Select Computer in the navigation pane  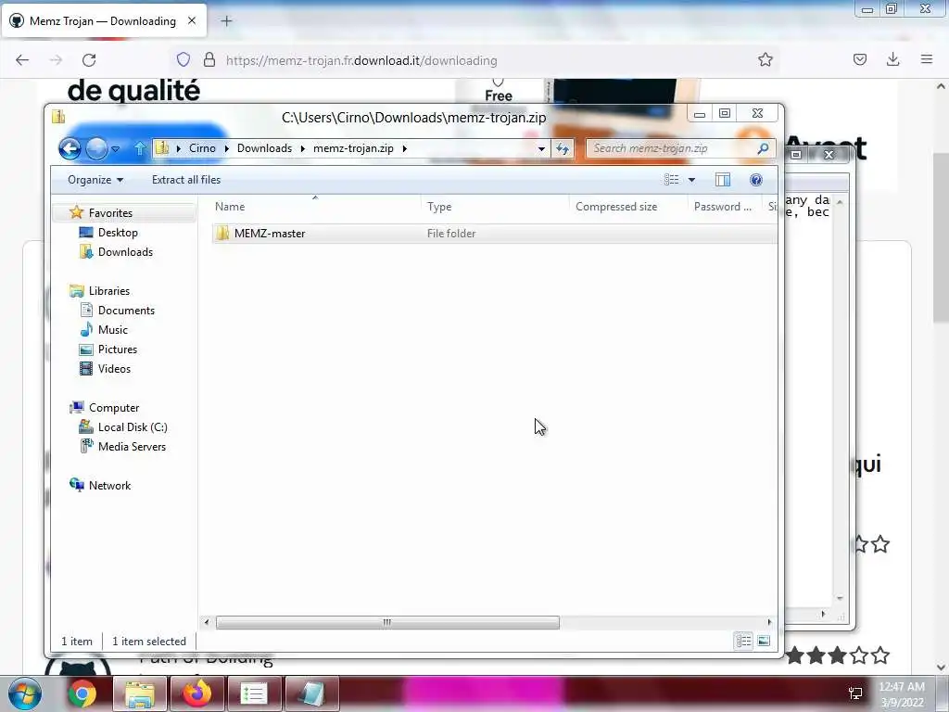point(114,408)
